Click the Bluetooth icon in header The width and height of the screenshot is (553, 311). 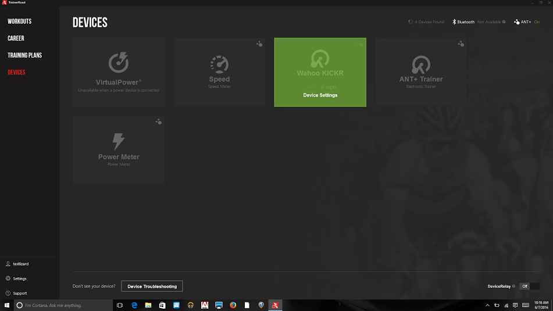click(454, 22)
